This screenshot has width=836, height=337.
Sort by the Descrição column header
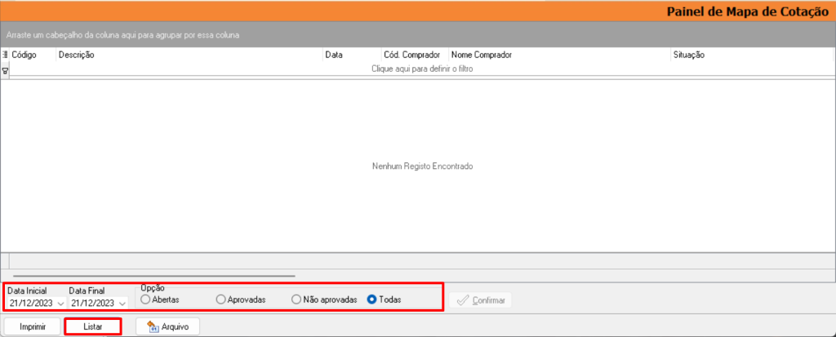[x=189, y=55]
